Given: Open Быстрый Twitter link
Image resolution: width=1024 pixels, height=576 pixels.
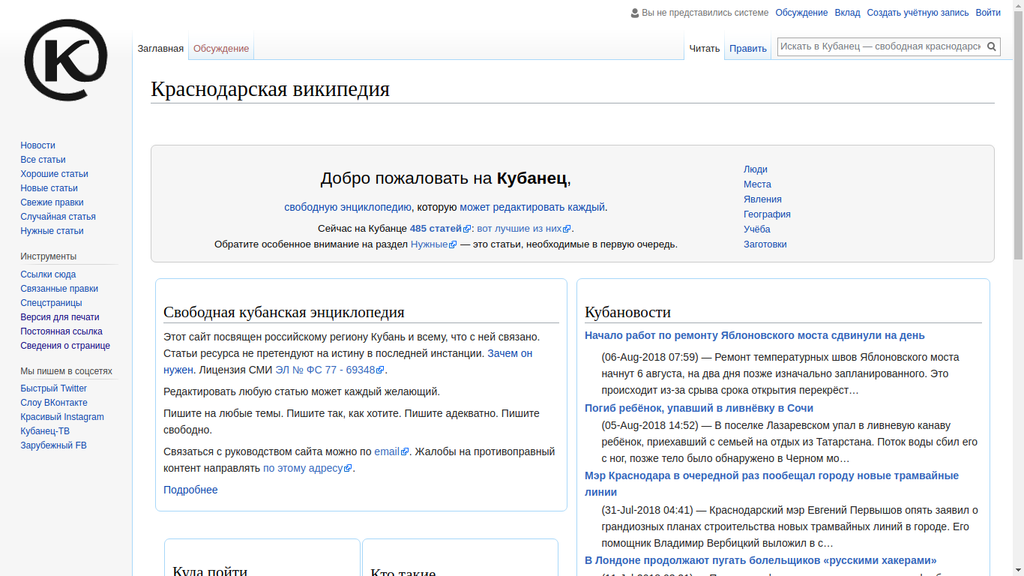Looking at the screenshot, I should [53, 388].
